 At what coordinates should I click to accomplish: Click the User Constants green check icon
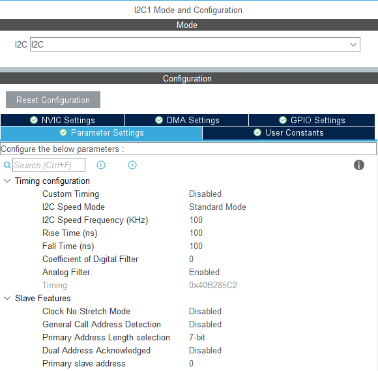click(257, 132)
